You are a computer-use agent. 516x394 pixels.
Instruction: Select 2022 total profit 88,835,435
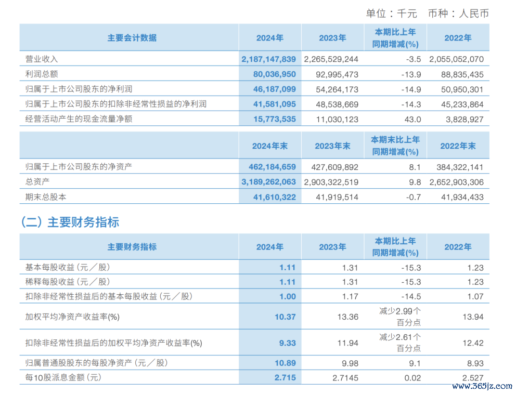tap(462, 74)
